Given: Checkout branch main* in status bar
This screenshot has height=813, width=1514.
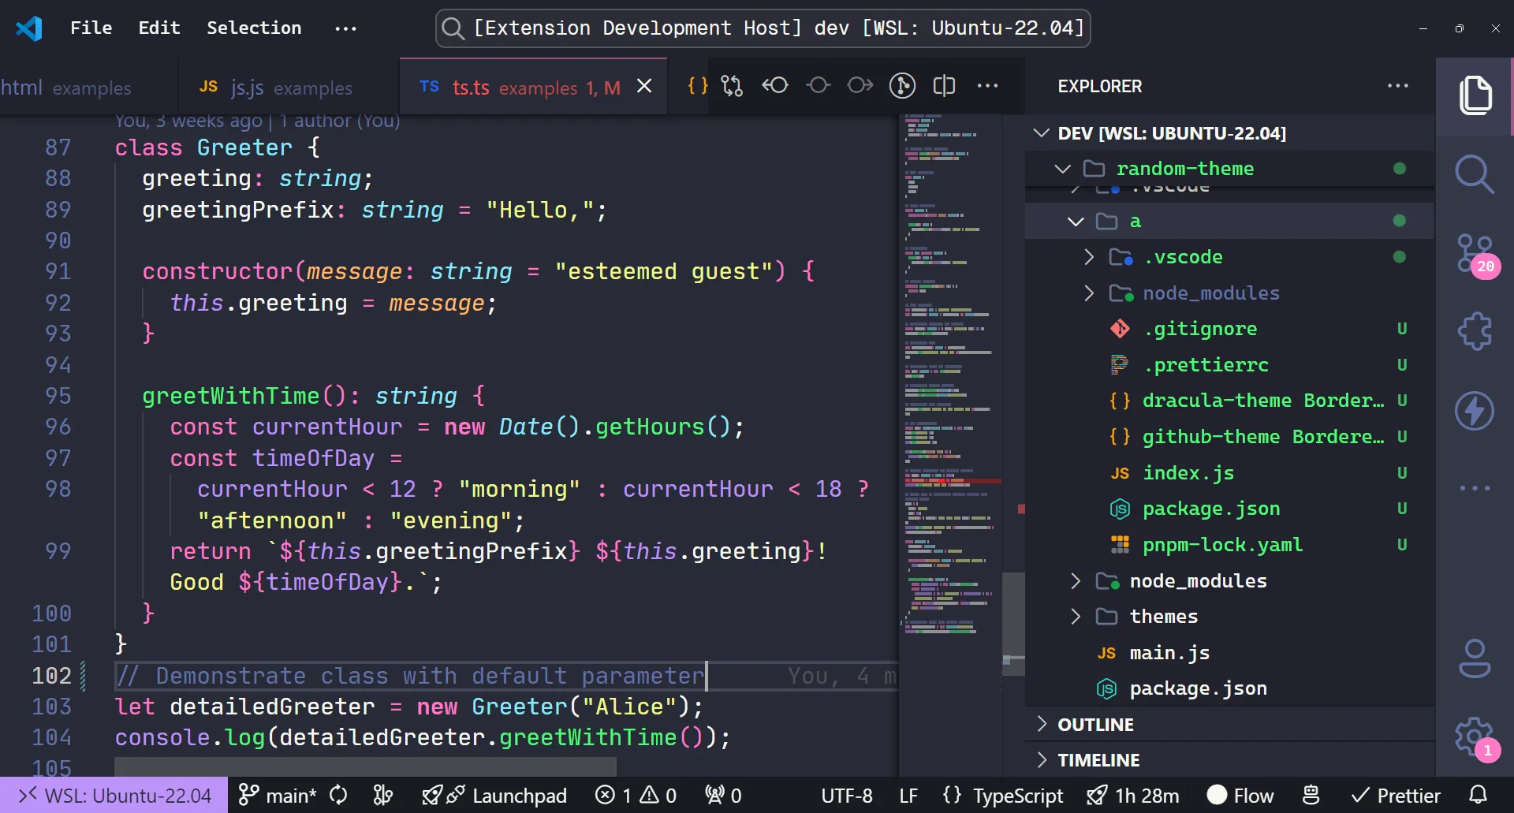Looking at the screenshot, I should pyautogui.click(x=278, y=795).
